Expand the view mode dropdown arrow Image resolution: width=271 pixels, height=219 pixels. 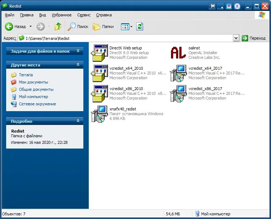[x=132, y=27]
